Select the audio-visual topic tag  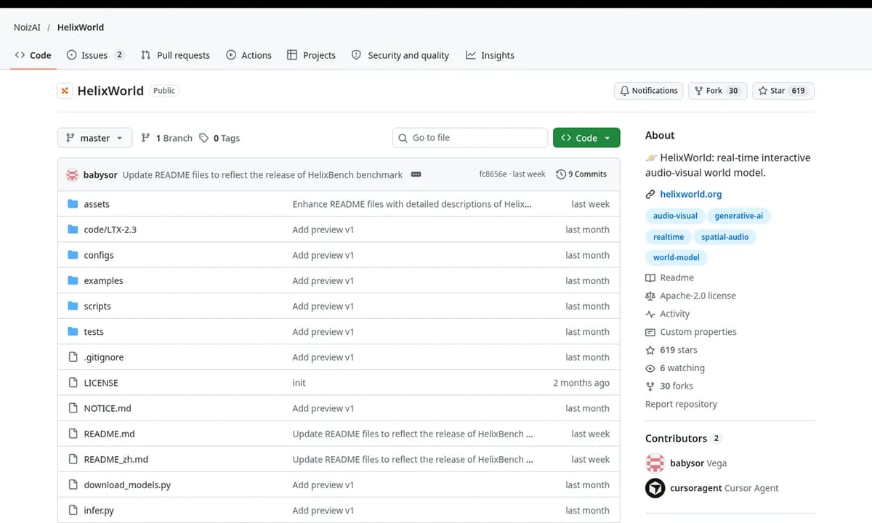pos(675,216)
